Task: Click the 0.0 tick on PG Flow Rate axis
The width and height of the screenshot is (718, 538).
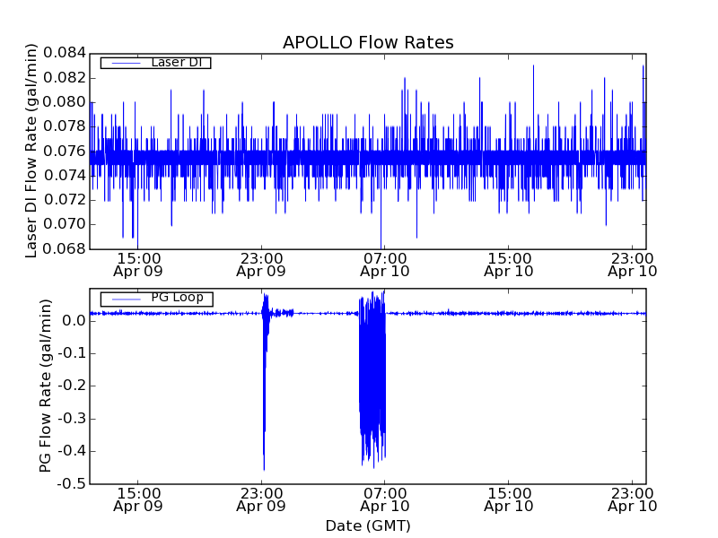Action: pyautogui.click(x=74, y=321)
